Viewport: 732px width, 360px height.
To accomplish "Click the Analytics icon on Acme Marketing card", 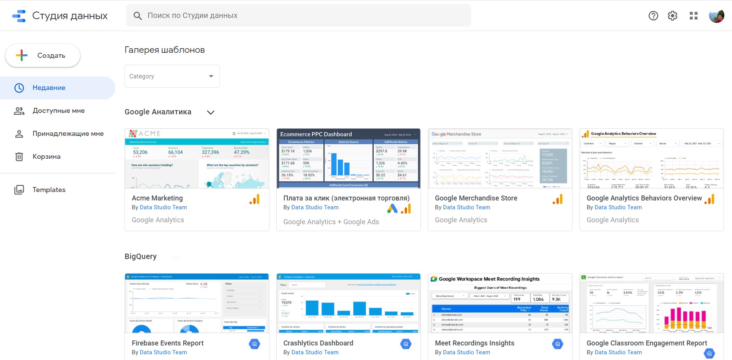I will (254, 199).
